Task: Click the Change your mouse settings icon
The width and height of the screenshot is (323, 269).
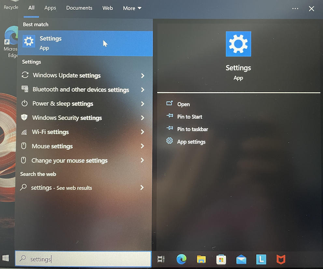Action: (24, 160)
